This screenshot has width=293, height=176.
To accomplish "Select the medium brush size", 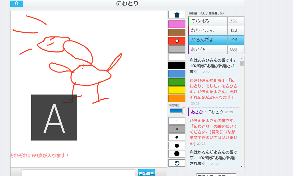I will pos(177,137).
